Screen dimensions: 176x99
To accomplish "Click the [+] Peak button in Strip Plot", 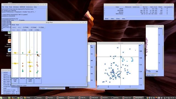I will point(26,27).
